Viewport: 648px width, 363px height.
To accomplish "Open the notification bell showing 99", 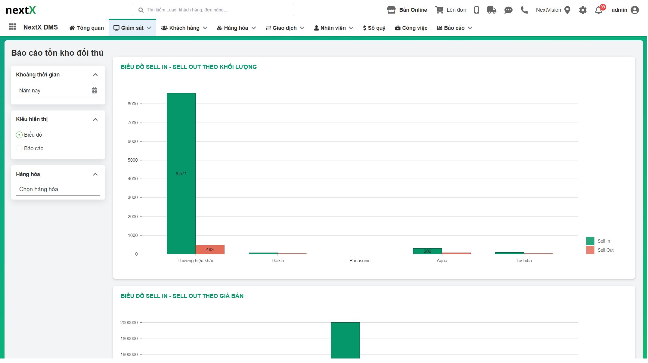I will tap(598, 10).
